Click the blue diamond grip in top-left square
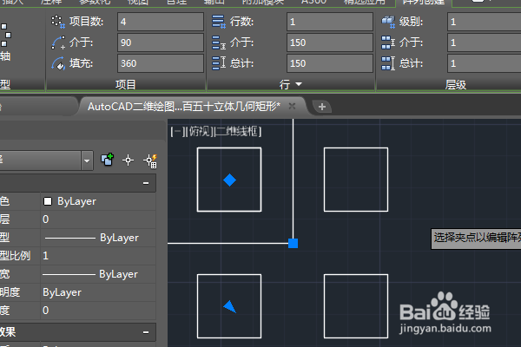Screen dimensions: 521x347 click(x=229, y=180)
